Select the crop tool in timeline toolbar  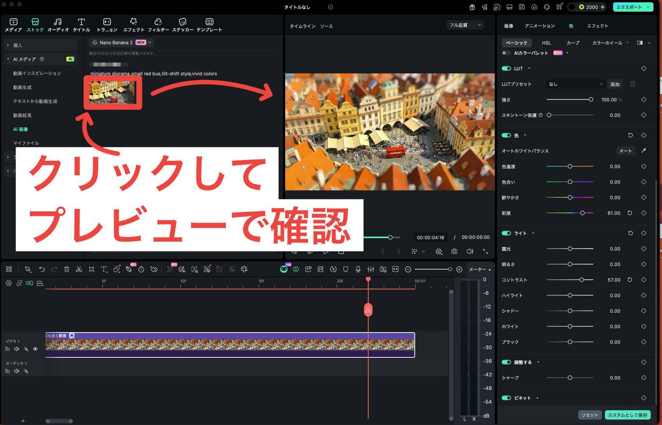pos(91,269)
